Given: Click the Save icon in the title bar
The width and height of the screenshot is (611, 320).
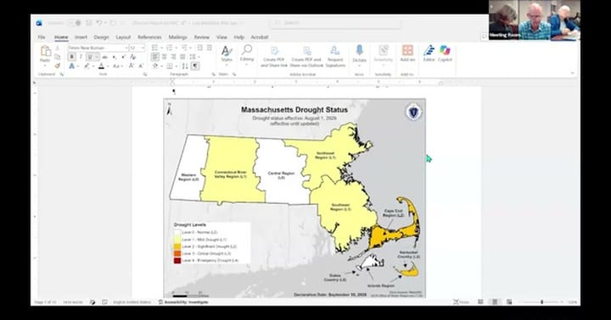Looking at the screenshot, I should (x=89, y=23).
